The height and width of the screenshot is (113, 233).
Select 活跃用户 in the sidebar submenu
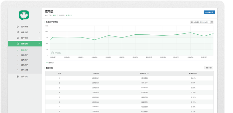24,55
